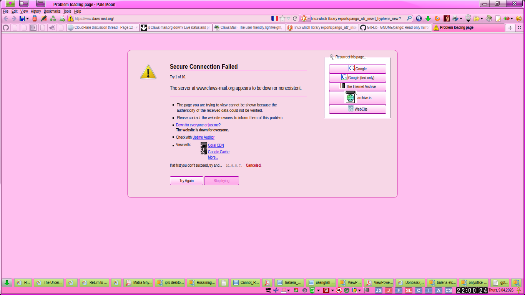Open Down for everyone or just me link
This screenshot has width=525, height=295.
(198, 125)
